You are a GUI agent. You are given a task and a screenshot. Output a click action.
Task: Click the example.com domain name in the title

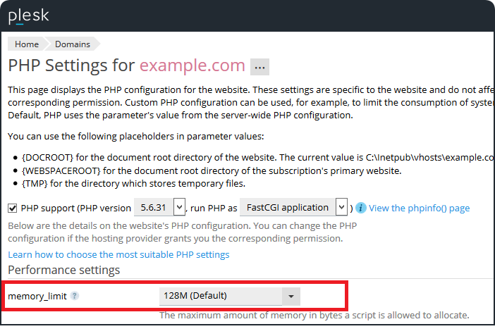[192, 66]
